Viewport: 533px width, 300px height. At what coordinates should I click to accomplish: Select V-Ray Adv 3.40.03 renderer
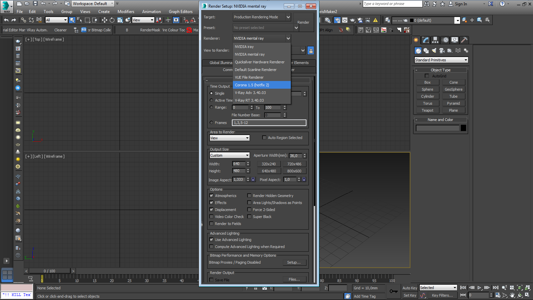(x=262, y=93)
